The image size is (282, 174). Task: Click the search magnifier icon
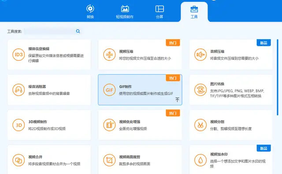pyautogui.click(x=78, y=31)
